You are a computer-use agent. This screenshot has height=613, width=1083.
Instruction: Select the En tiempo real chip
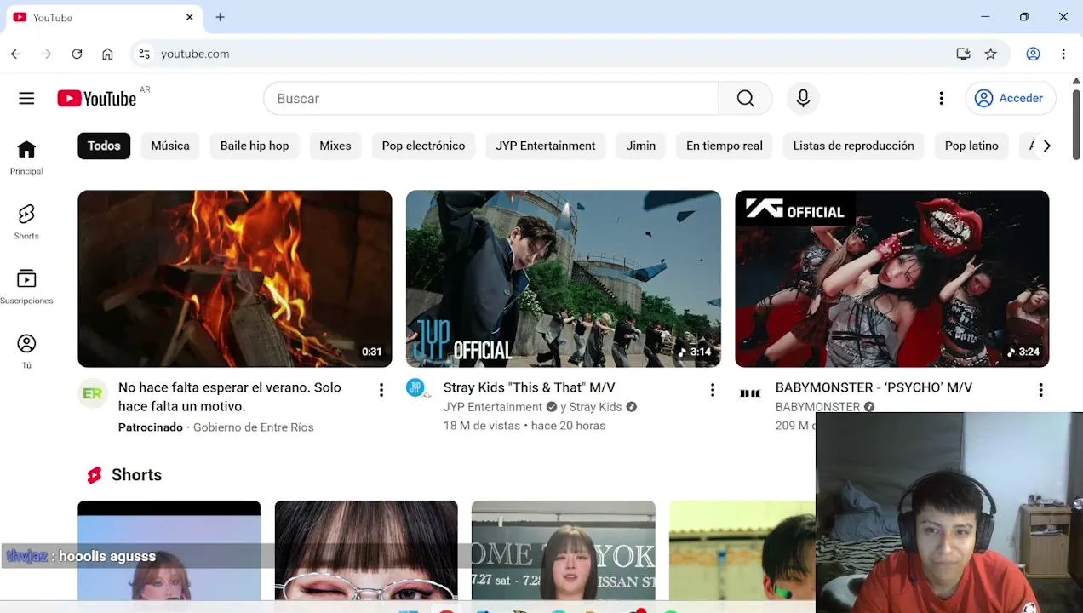pyautogui.click(x=725, y=146)
